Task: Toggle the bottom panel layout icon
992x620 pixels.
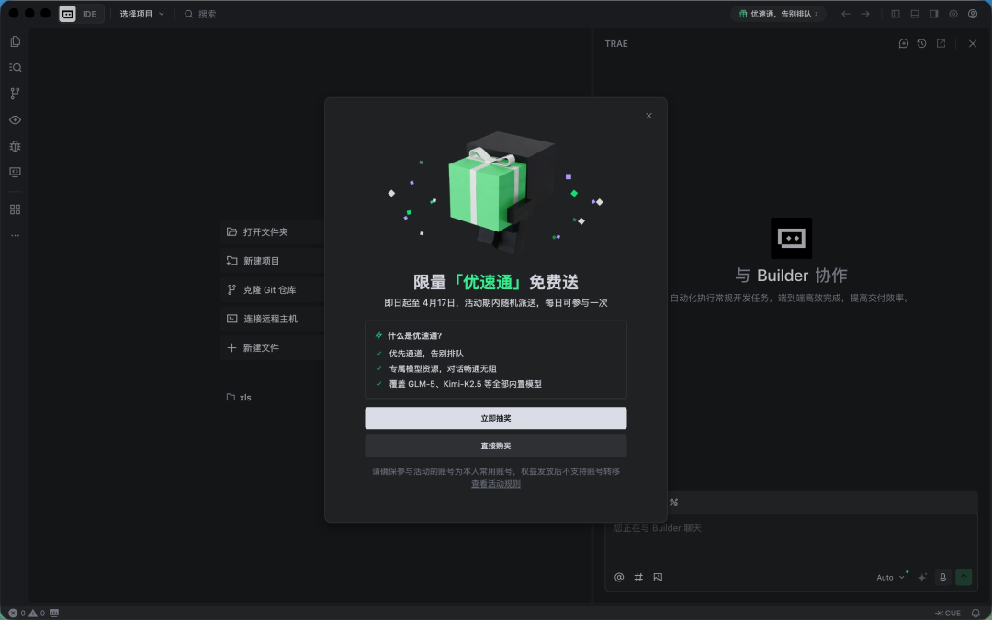Action: coord(915,14)
